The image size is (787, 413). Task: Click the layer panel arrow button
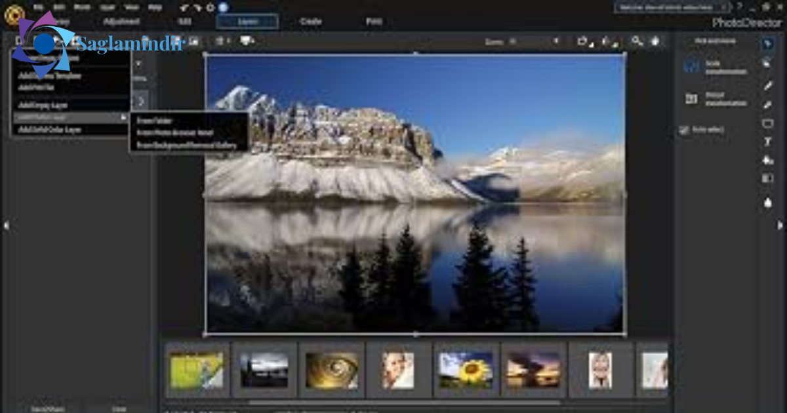click(x=140, y=102)
